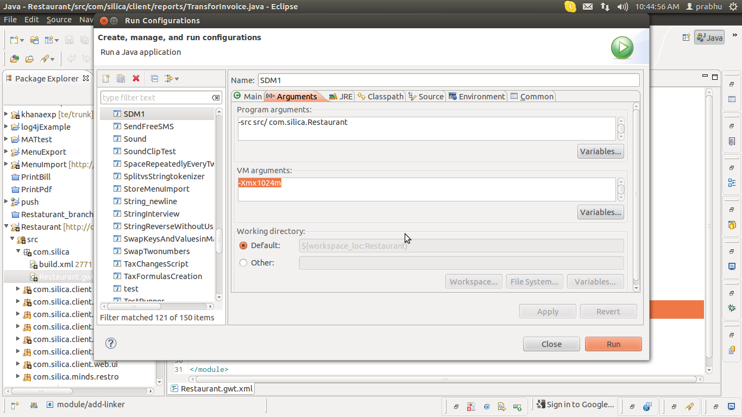The image size is (742, 417).
Task: Click the Open Type toolbar icon
Action: (14, 59)
